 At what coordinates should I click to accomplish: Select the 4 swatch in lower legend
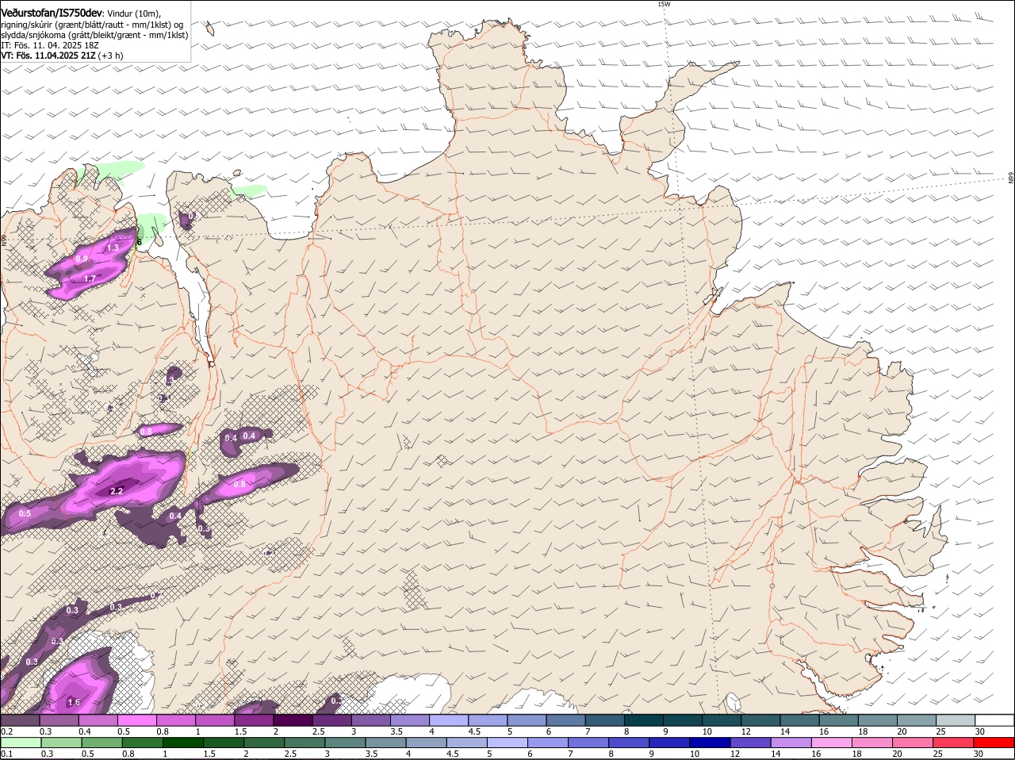(426, 743)
